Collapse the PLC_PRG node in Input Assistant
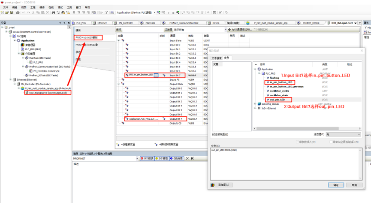 (x=259, y=73)
